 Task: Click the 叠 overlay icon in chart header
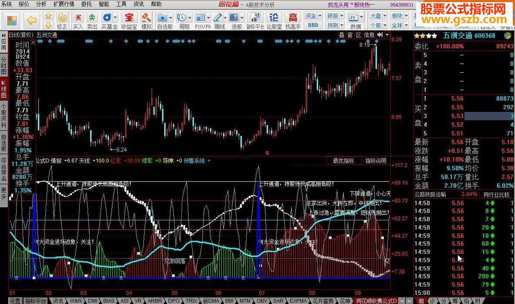(x=342, y=35)
